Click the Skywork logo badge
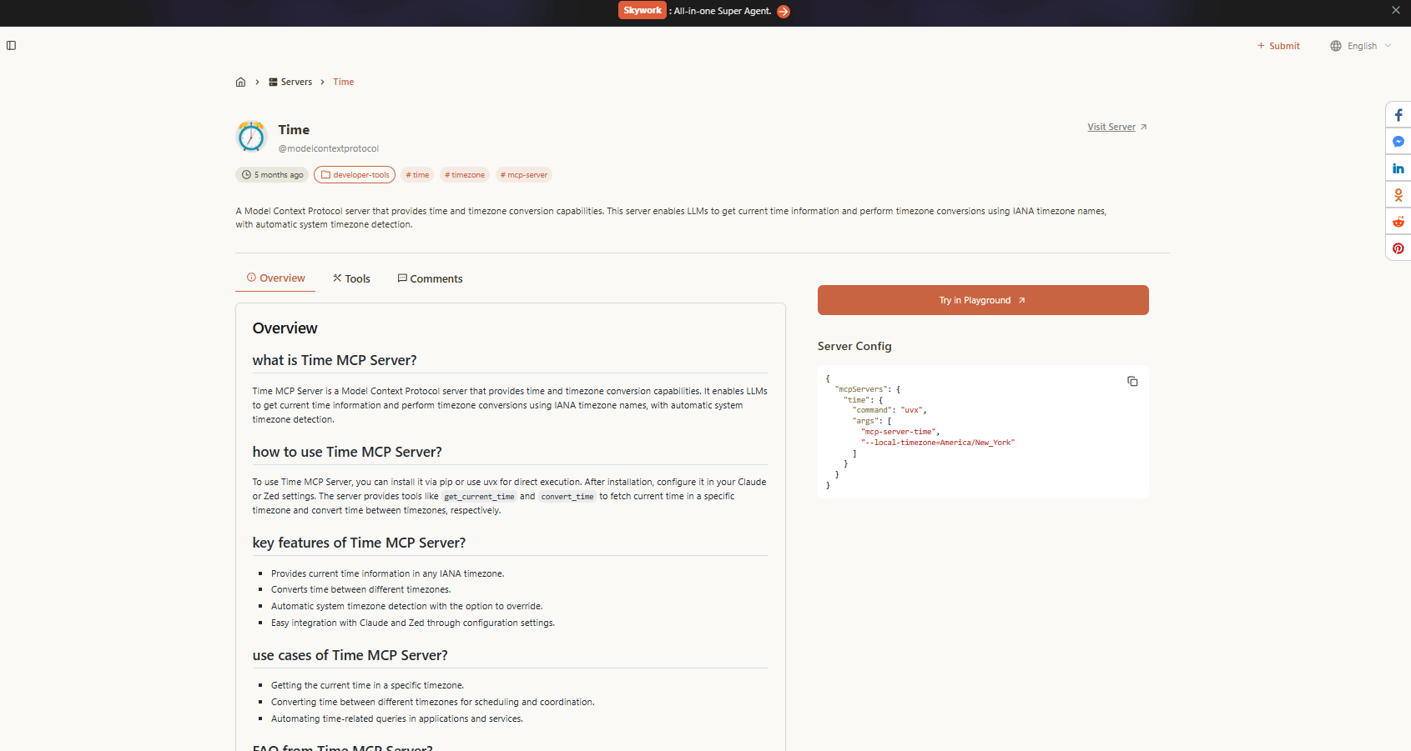Viewport: 1411px width, 751px height. (x=643, y=10)
